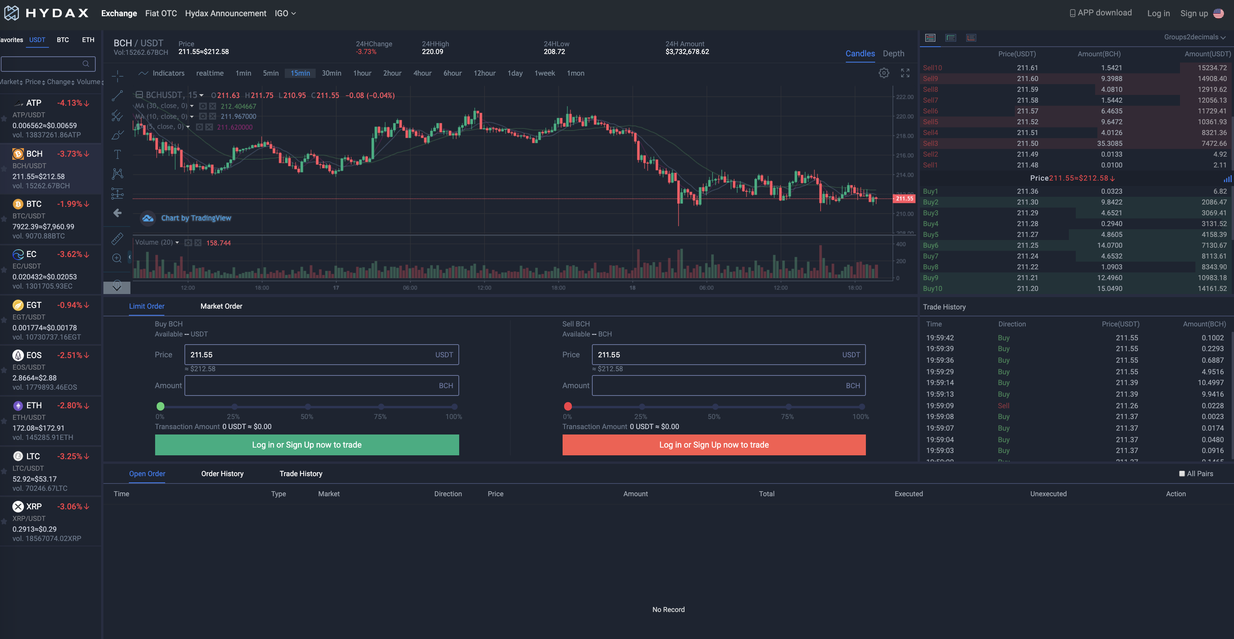Favorite the EC/USDT pair star
This screenshot has width=1234, height=639.
(4, 270)
